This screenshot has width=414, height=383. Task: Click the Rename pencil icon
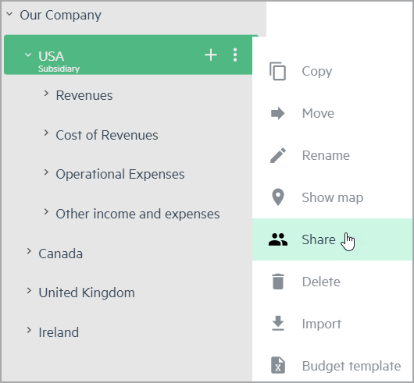tap(278, 155)
